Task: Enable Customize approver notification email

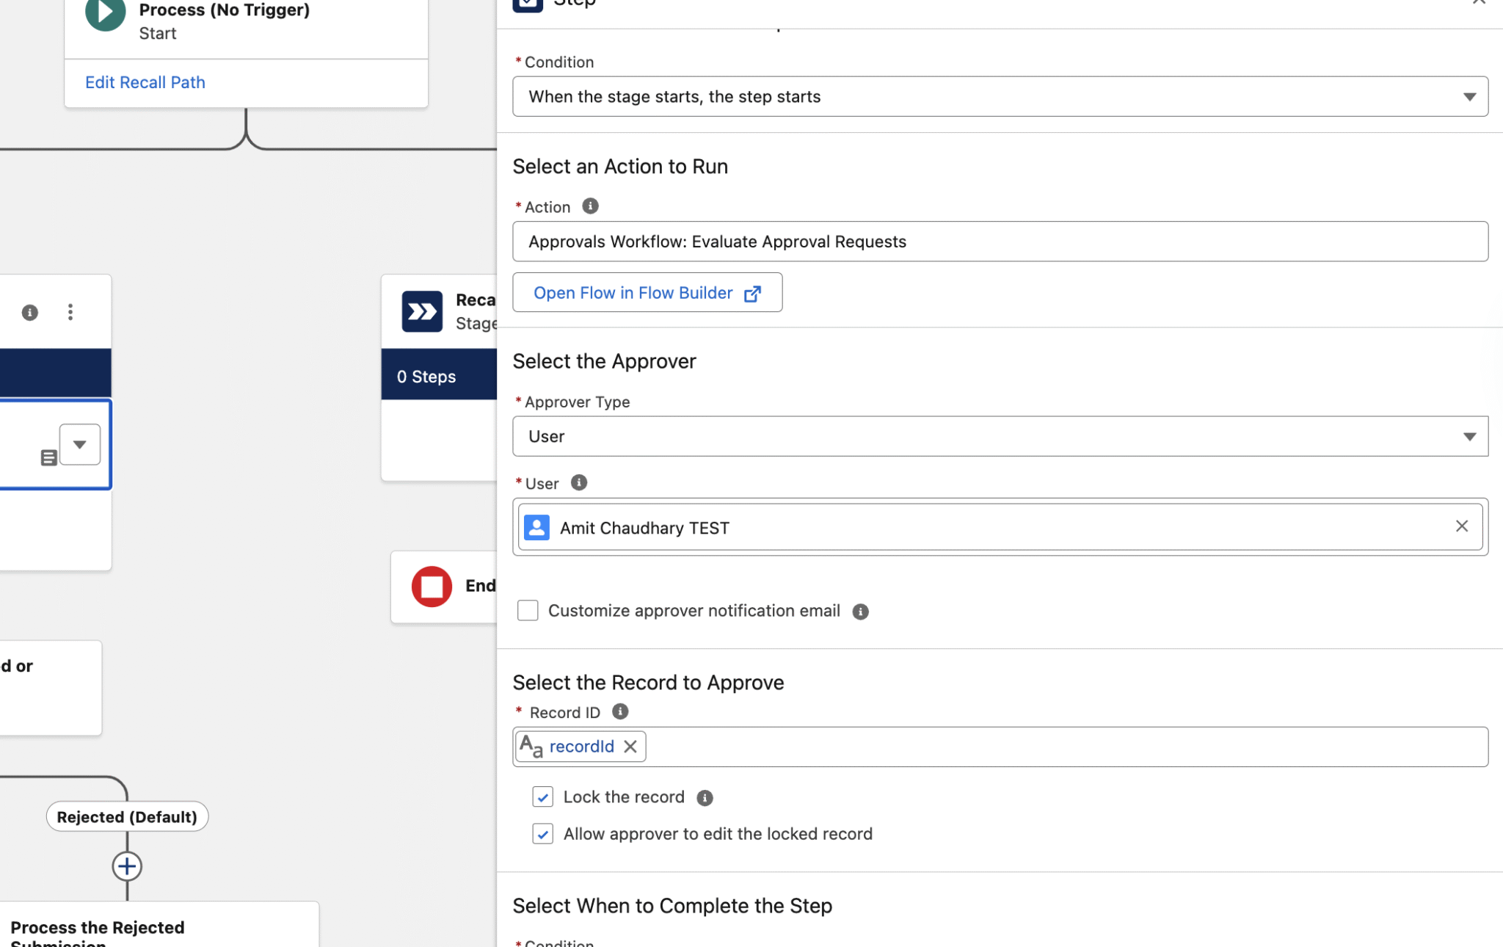Action: [x=527, y=610]
